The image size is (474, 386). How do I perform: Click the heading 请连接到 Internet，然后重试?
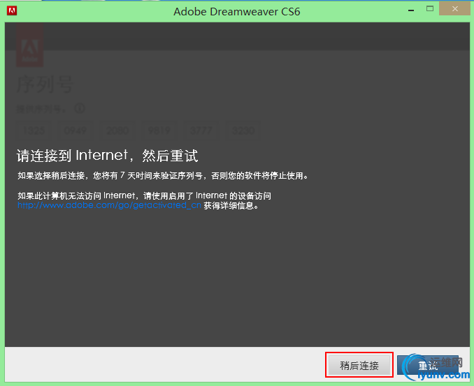(107, 156)
